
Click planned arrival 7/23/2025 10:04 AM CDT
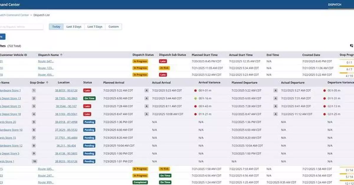[119, 146]
